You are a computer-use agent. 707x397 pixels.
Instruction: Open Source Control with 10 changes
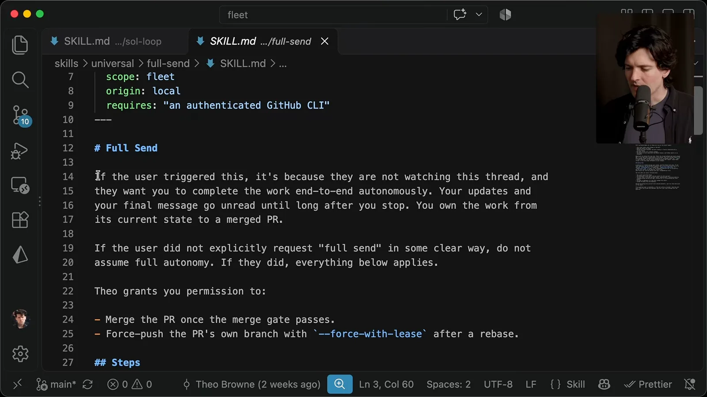21,116
